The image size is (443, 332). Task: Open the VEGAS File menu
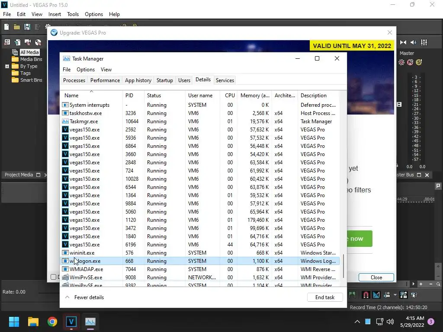[x=7, y=14]
